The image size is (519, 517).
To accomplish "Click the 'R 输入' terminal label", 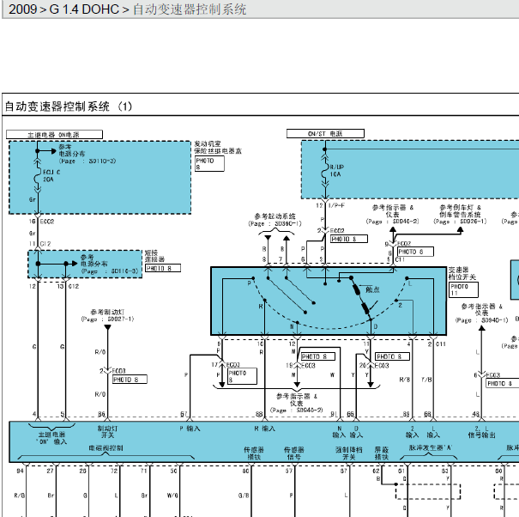I will (x=264, y=429).
